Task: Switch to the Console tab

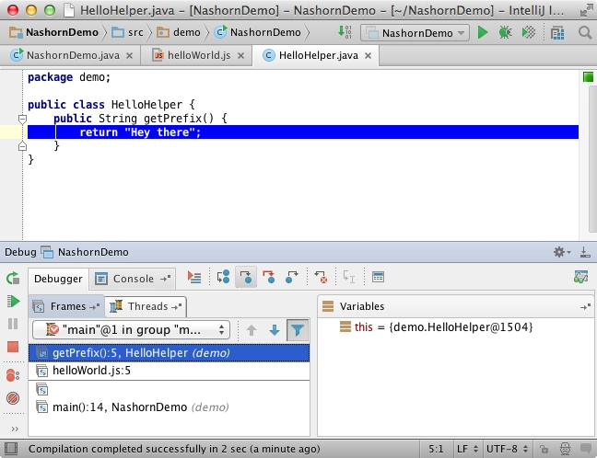Action: point(133,279)
